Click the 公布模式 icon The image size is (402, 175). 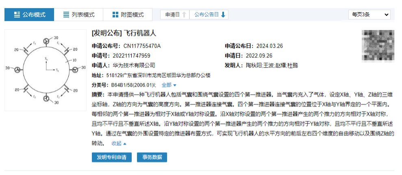point(17,15)
